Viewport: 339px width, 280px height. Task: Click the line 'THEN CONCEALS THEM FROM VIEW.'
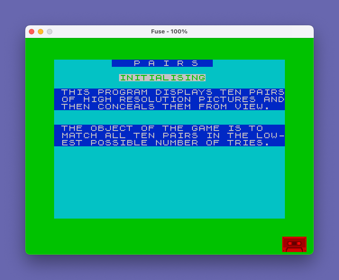[x=165, y=107]
